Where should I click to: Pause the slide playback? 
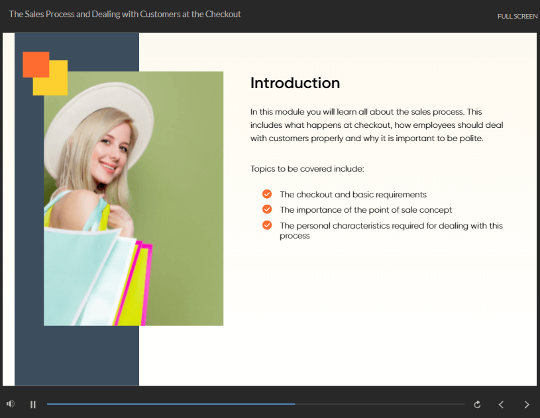coord(33,404)
